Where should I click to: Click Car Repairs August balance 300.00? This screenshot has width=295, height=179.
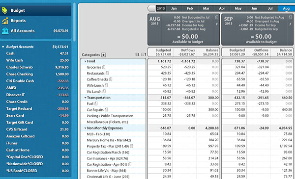coord(208,109)
